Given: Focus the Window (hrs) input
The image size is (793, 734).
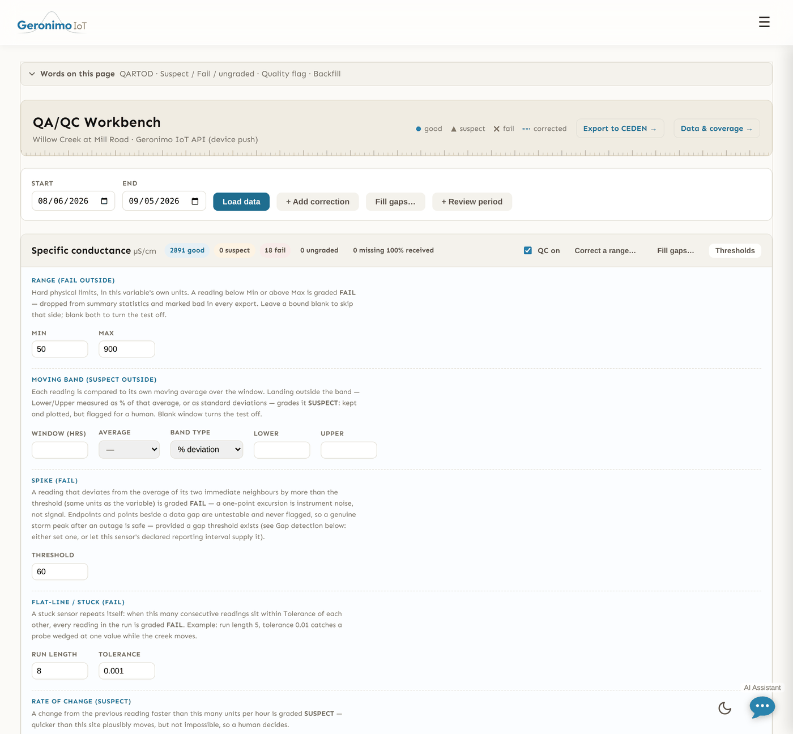Looking at the screenshot, I should pos(60,450).
